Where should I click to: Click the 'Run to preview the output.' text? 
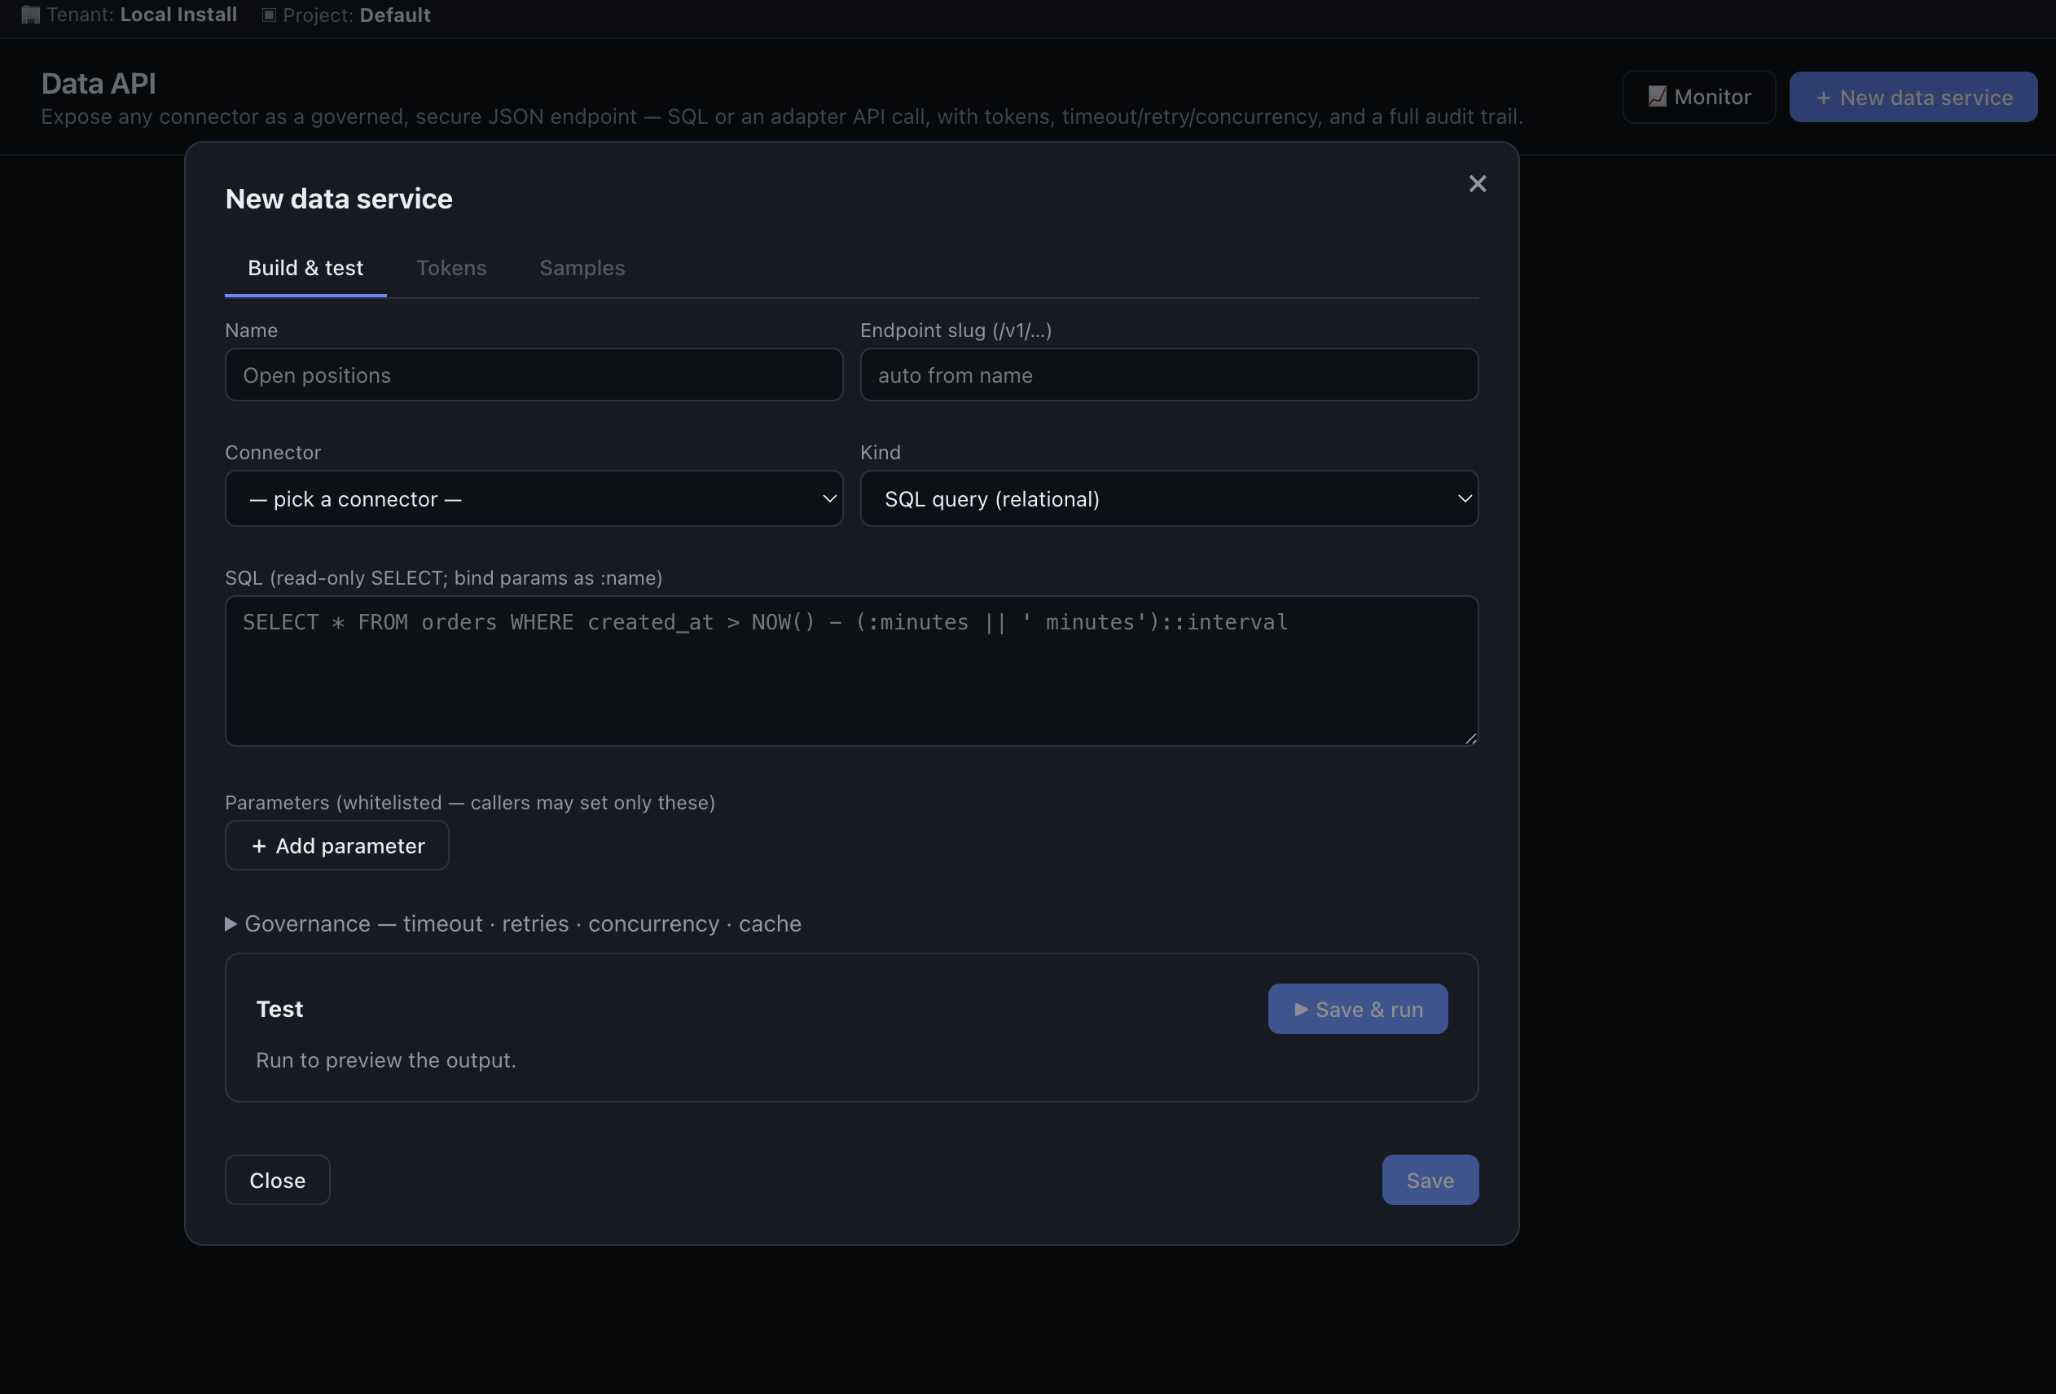pos(386,1059)
